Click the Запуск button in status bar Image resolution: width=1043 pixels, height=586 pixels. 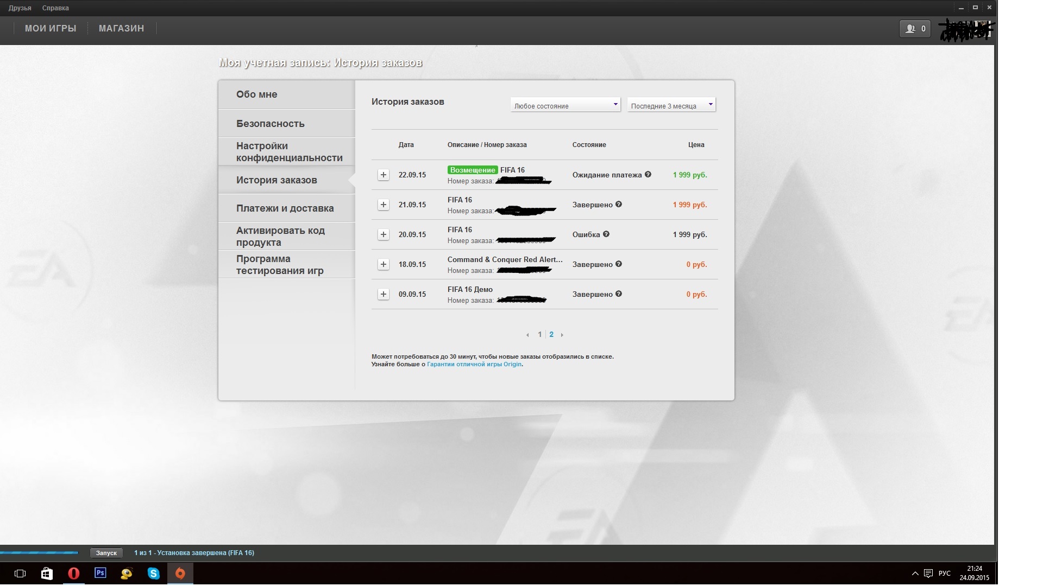[x=106, y=553]
